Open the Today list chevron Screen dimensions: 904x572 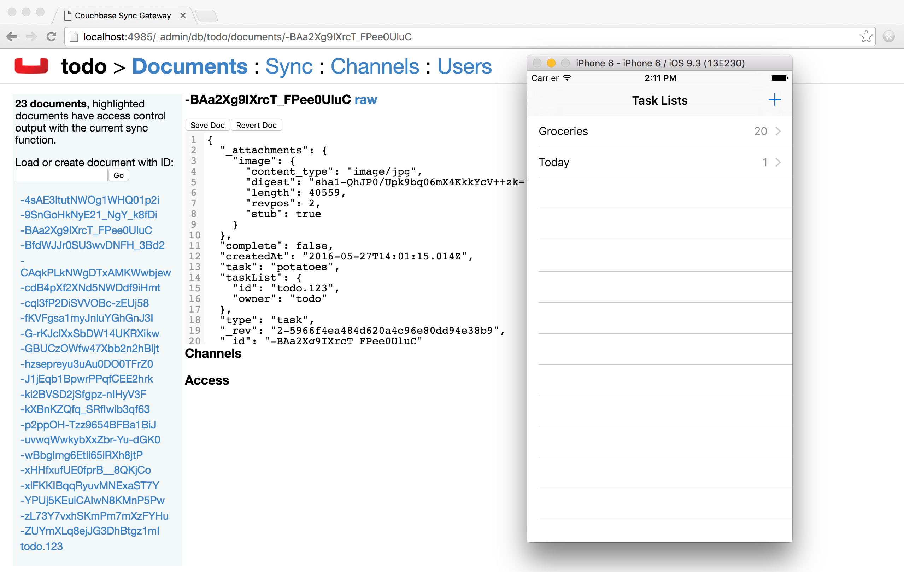[x=778, y=162]
